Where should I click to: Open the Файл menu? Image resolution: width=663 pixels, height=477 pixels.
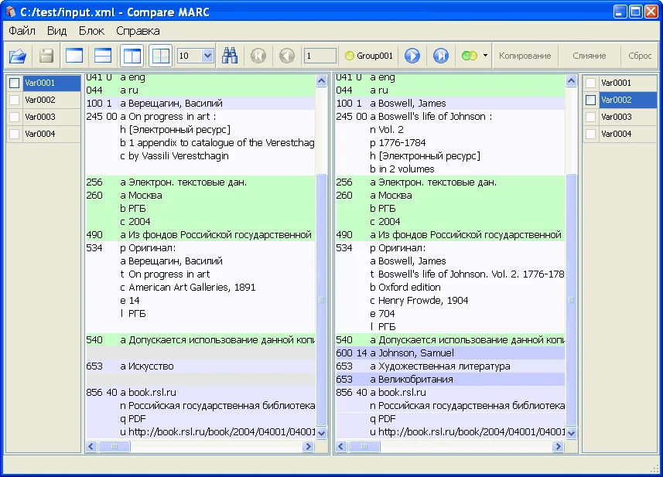22,31
